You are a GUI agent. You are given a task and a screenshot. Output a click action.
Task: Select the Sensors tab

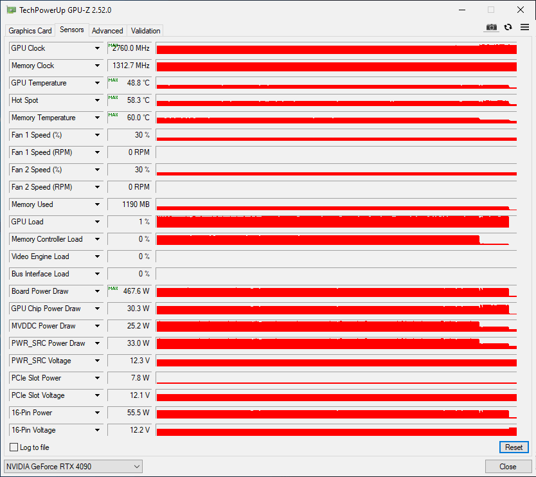click(72, 30)
